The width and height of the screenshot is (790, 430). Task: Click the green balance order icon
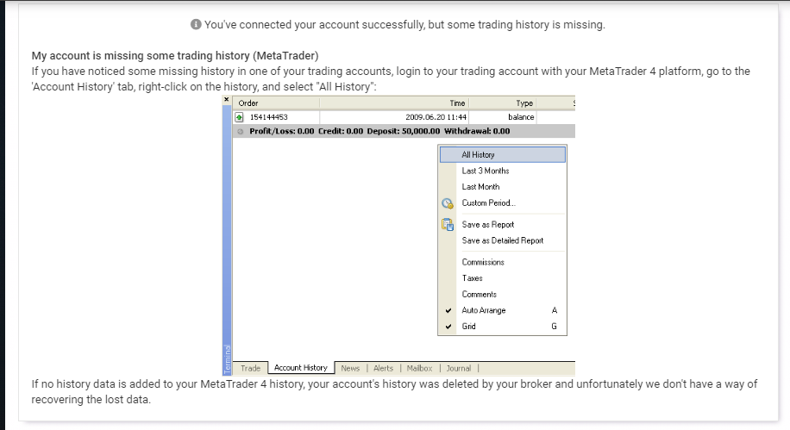(x=239, y=117)
